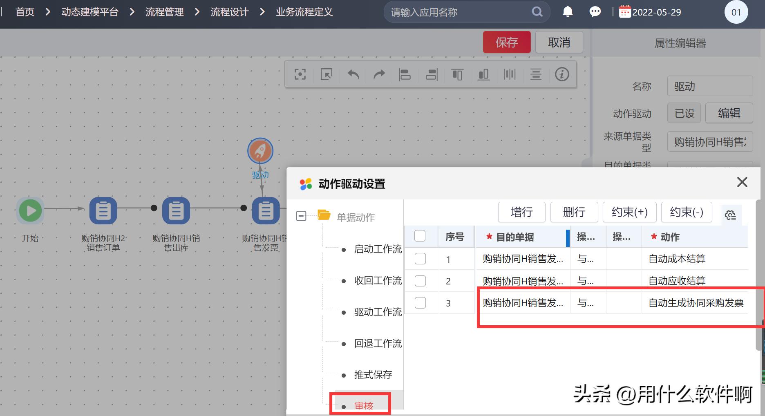
Task: Open the 来源单据类型 dropdown
Action: point(710,141)
